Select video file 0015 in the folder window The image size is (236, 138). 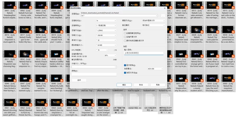pos(228,10)
